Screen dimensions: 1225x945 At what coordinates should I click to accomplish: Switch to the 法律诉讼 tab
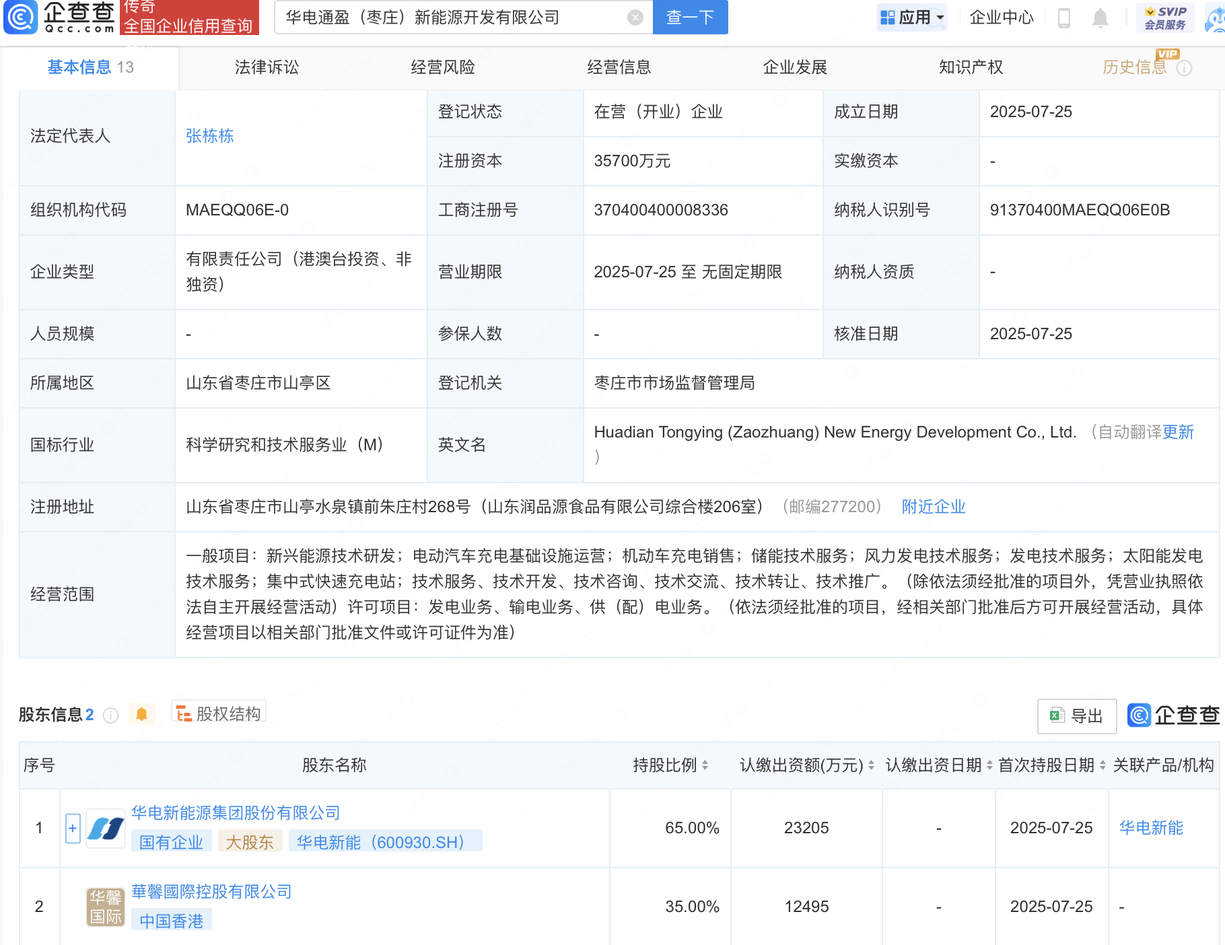point(267,67)
